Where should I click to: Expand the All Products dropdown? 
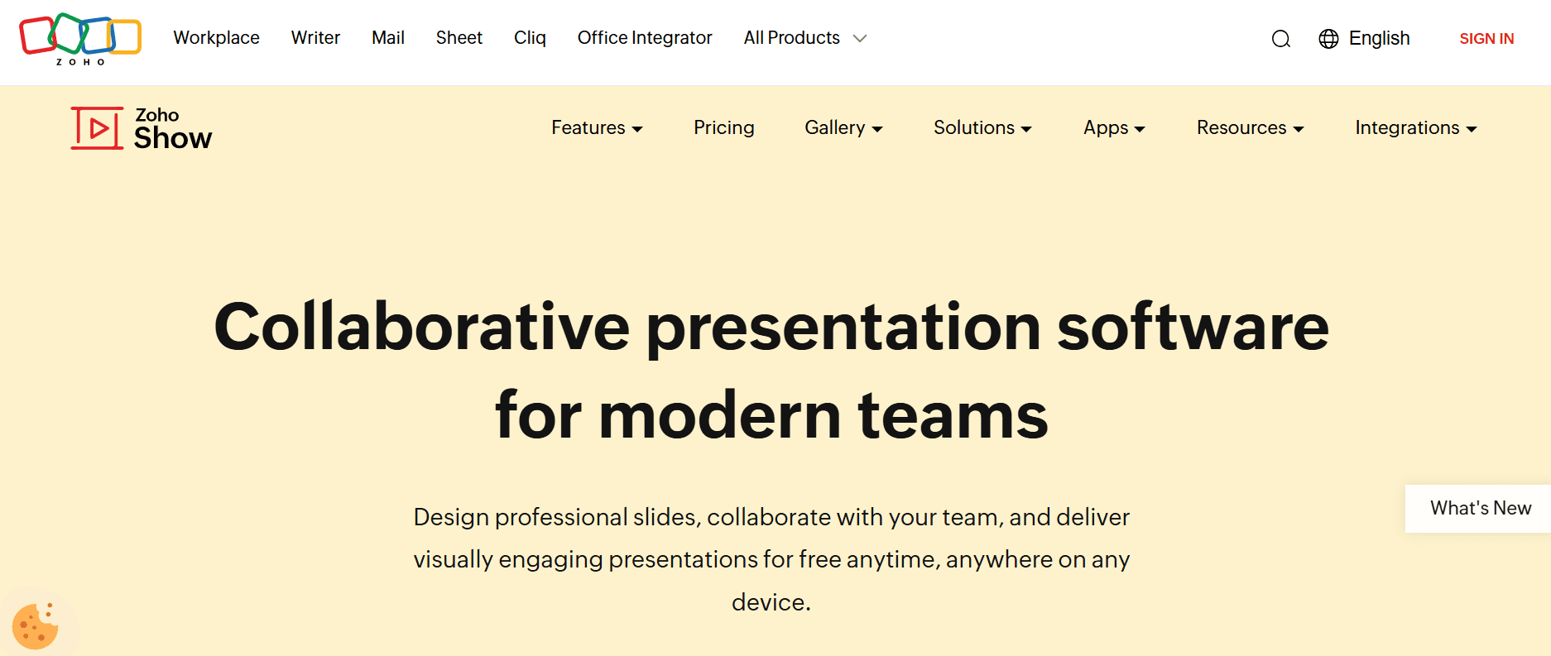click(x=804, y=38)
